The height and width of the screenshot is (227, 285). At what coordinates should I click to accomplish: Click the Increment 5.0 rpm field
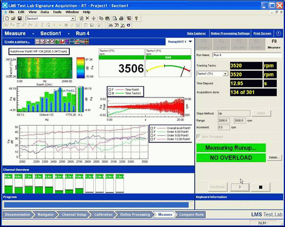click(x=224, y=127)
